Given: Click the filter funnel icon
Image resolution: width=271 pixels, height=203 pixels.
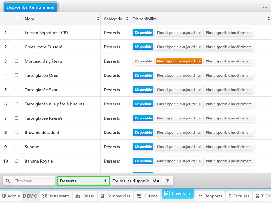Looking at the screenshot, I should [x=168, y=181].
